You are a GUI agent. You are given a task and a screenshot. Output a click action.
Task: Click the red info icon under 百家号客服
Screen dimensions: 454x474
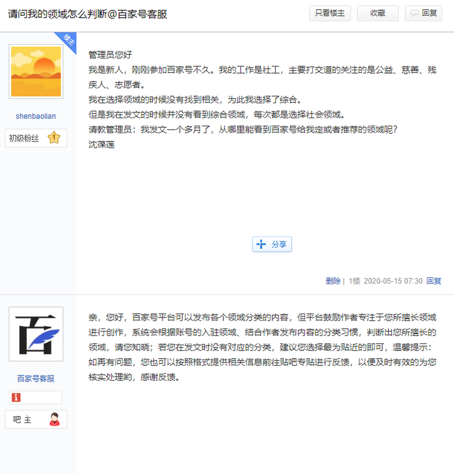(x=16, y=397)
